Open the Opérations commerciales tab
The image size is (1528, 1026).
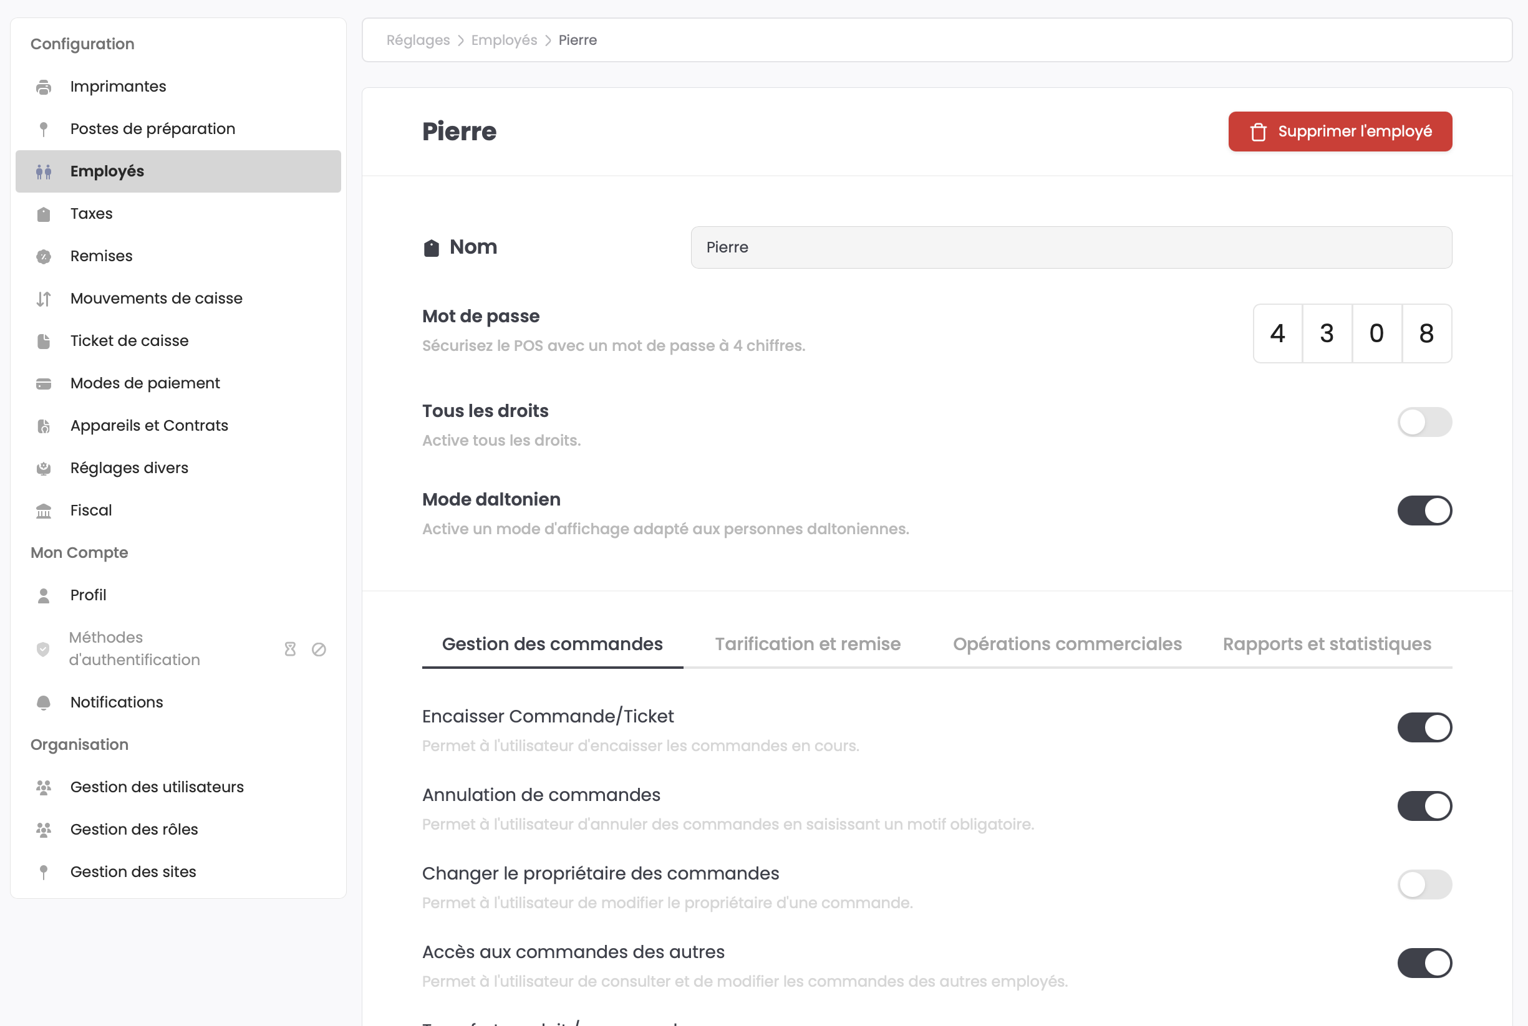1066,645
